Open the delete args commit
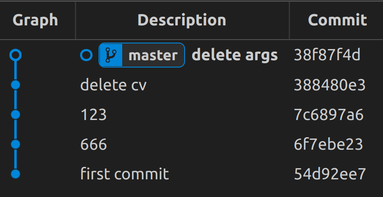383x197 pixels. 235,55
